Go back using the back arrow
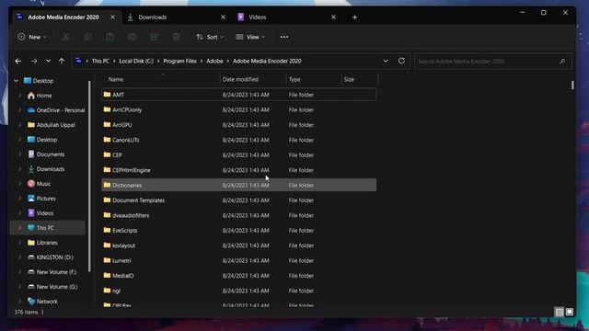The height and width of the screenshot is (331, 589). pyautogui.click(x=18, y=61)
